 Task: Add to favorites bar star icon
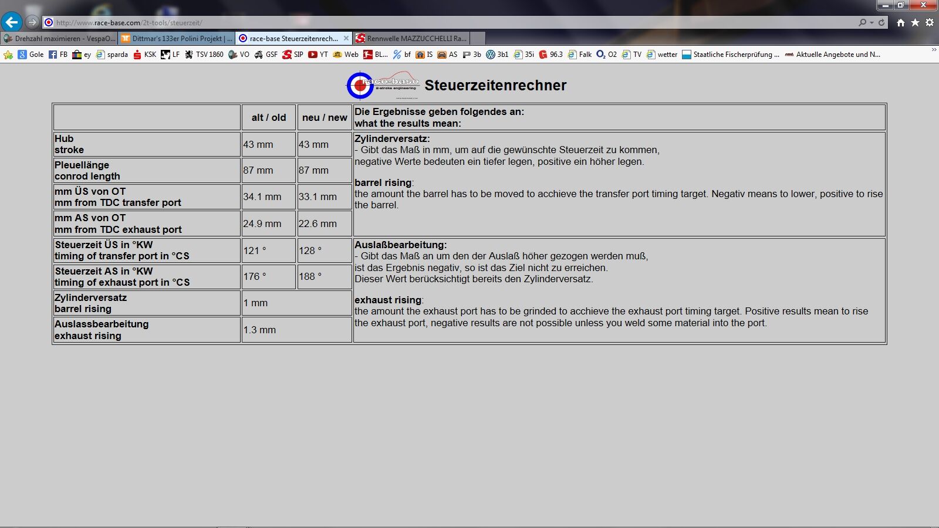[x=8, y=55]
